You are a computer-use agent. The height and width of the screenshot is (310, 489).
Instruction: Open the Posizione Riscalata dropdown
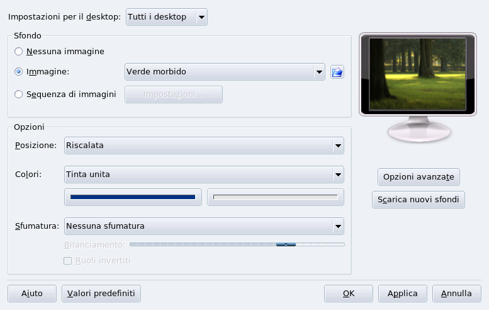point(204,146)
